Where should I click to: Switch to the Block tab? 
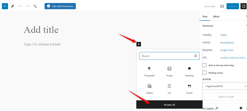[x=216, y=16]
